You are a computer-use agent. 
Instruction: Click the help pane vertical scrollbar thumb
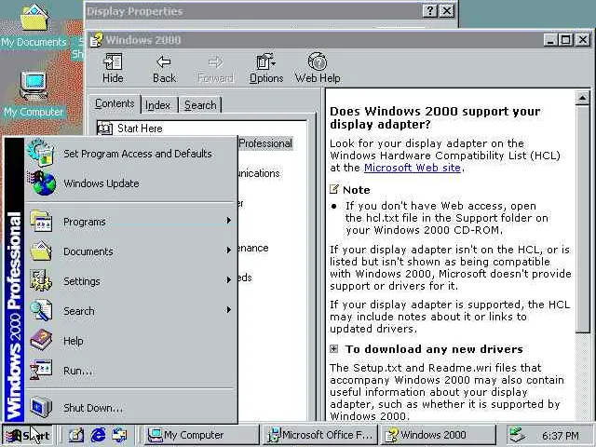tap(582, 220)
